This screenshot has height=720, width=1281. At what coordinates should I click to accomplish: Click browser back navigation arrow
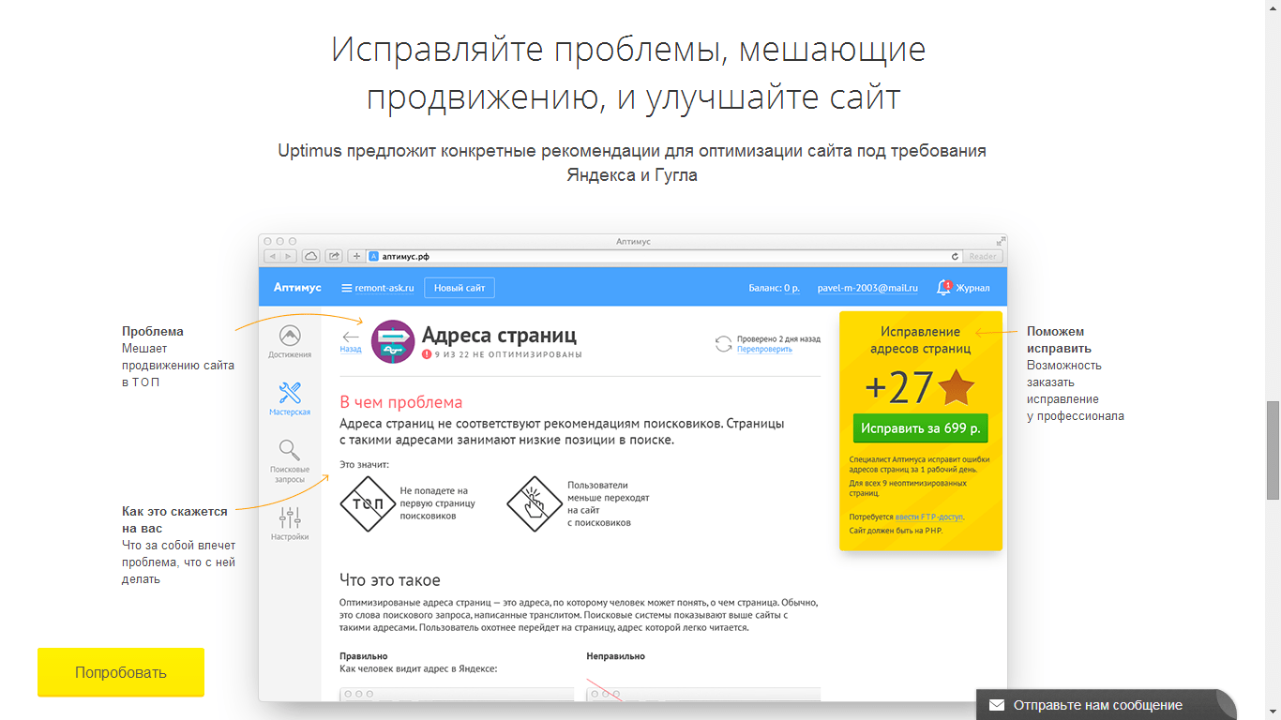click(271, 256)
